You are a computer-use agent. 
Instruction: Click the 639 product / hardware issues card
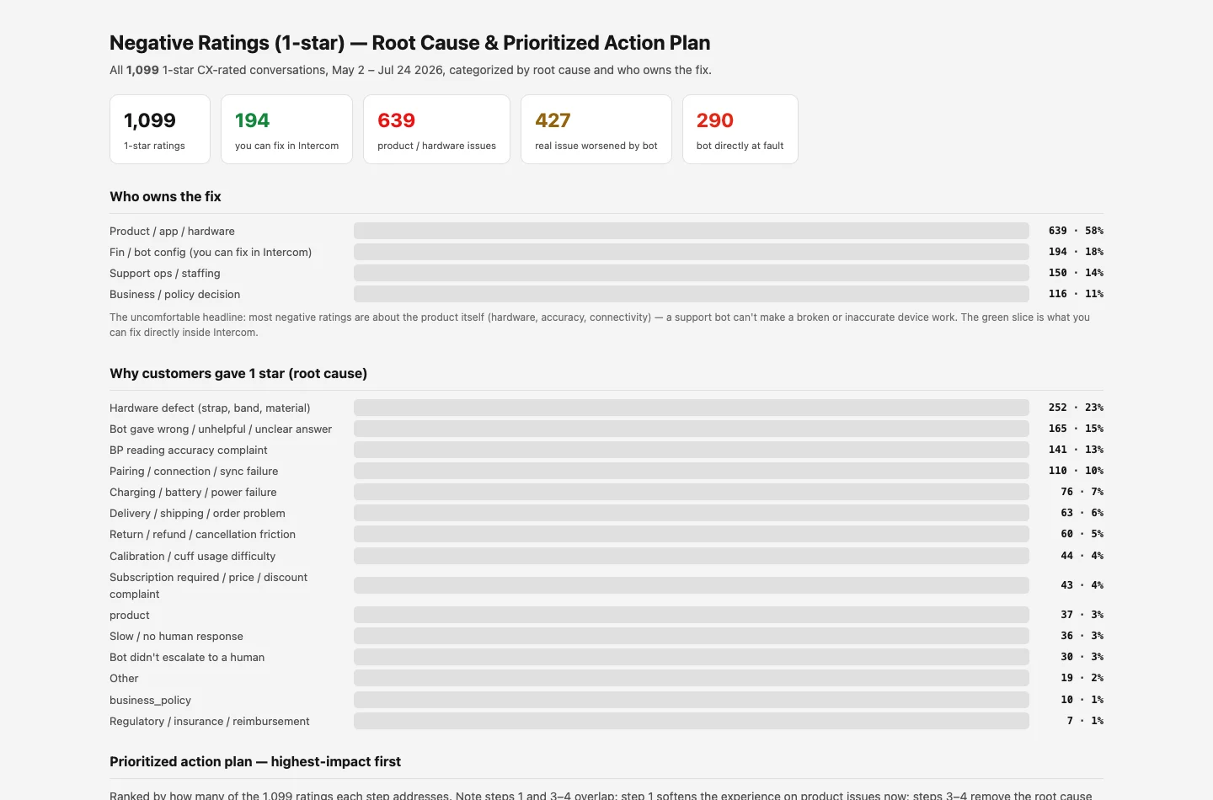(436, 129)
